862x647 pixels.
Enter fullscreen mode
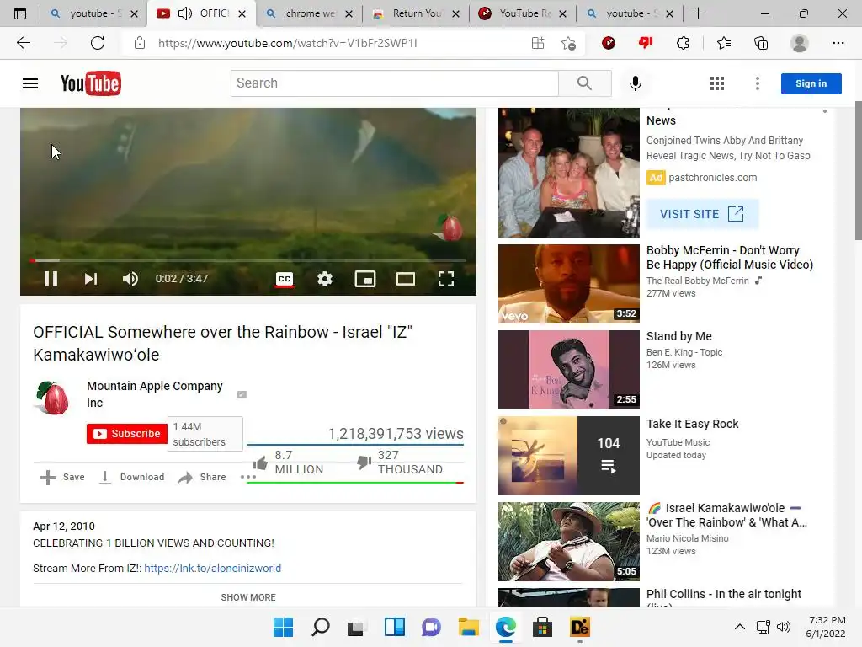(x=446, y=279)
